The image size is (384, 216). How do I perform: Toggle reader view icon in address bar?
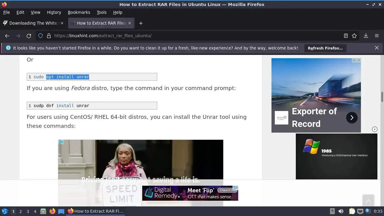coord(346,36)
